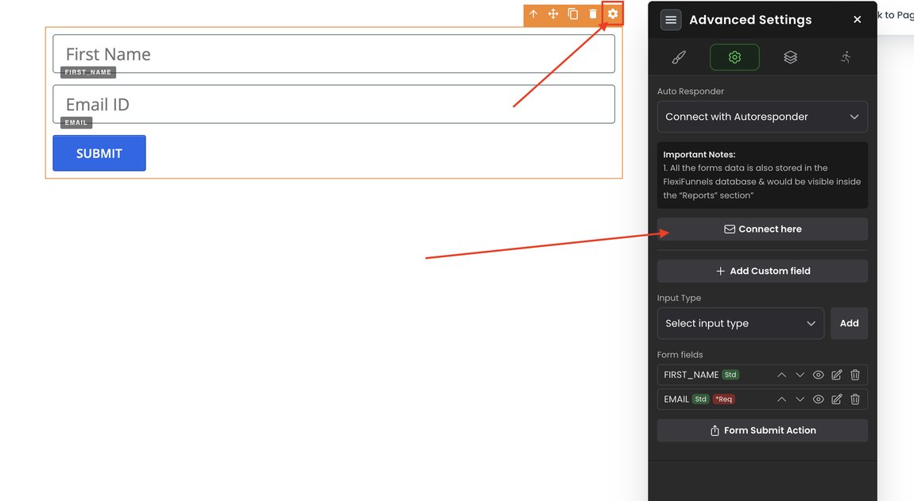Click the Form Submit Action button

click(x=762, y=430)
